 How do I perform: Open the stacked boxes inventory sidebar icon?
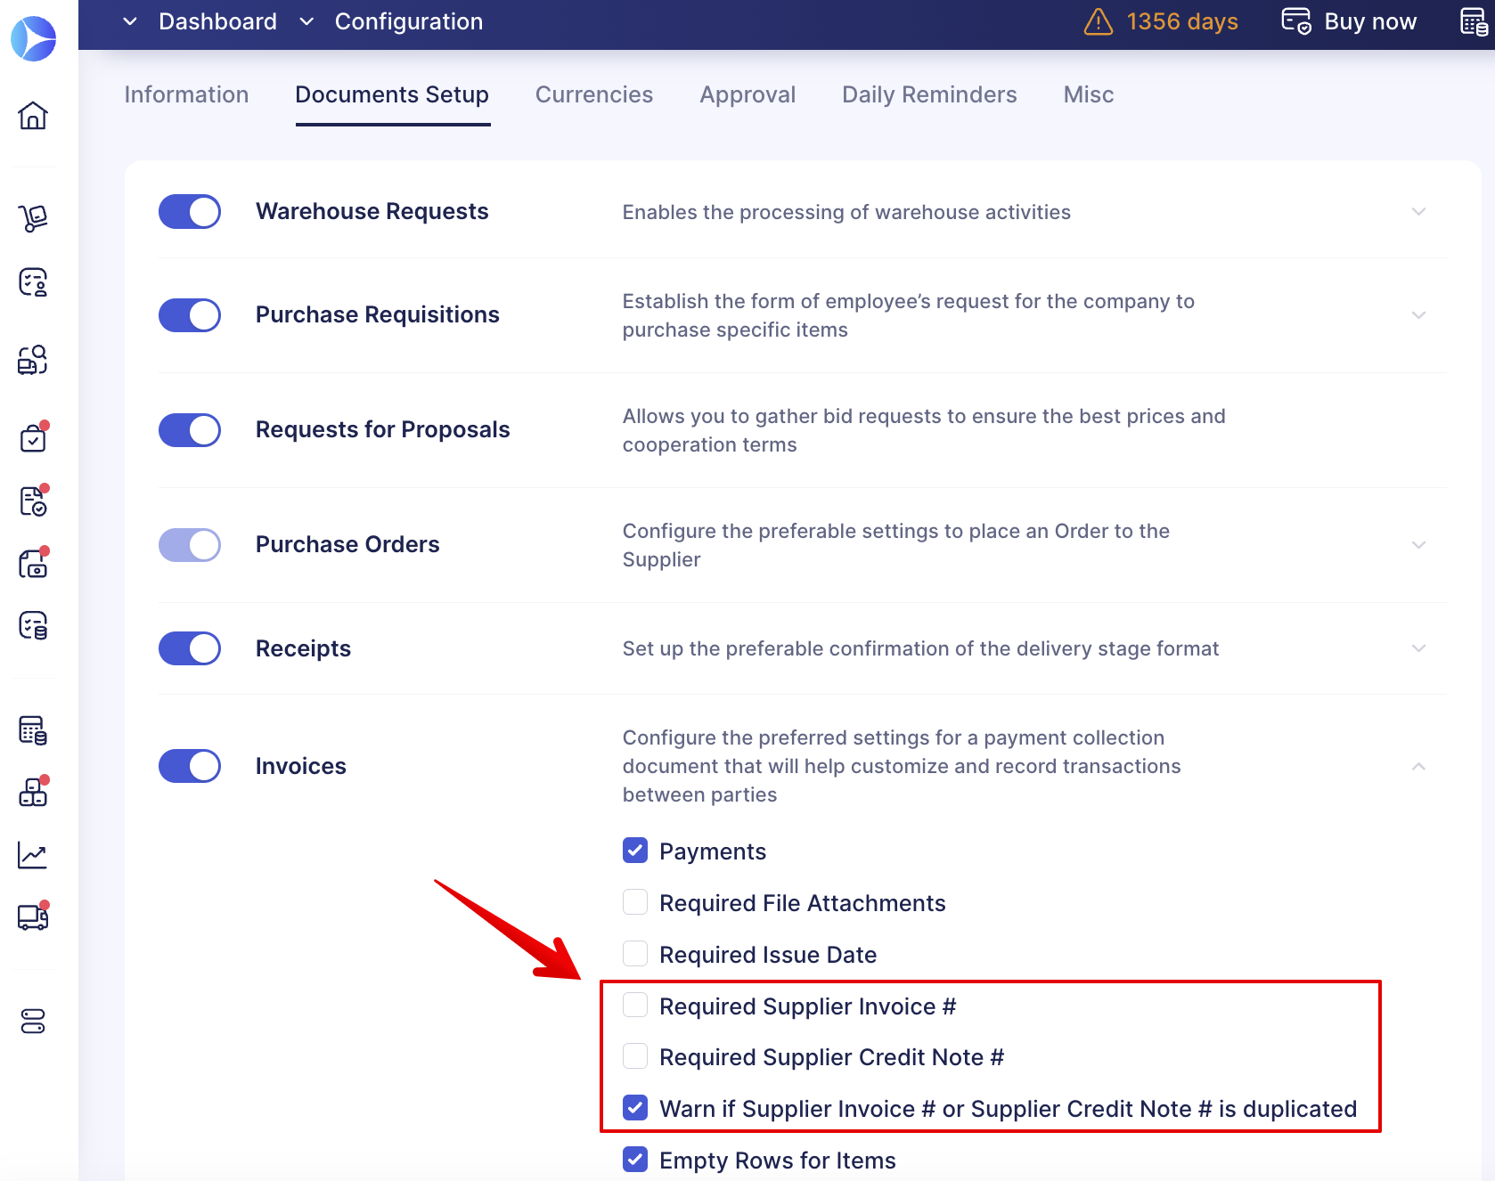click(x=33, y=792)
